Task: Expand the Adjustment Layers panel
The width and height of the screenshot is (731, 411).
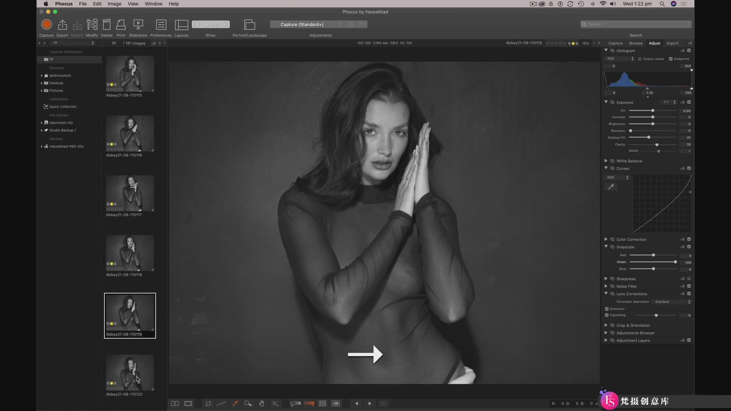Action: 606,340
